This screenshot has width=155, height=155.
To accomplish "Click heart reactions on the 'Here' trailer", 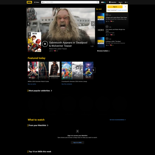I will (112, 35).
